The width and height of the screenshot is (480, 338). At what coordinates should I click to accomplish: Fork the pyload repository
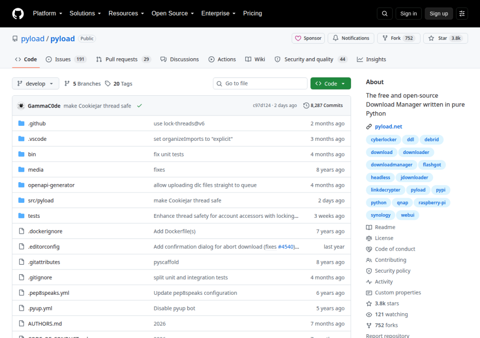[398, 38]
